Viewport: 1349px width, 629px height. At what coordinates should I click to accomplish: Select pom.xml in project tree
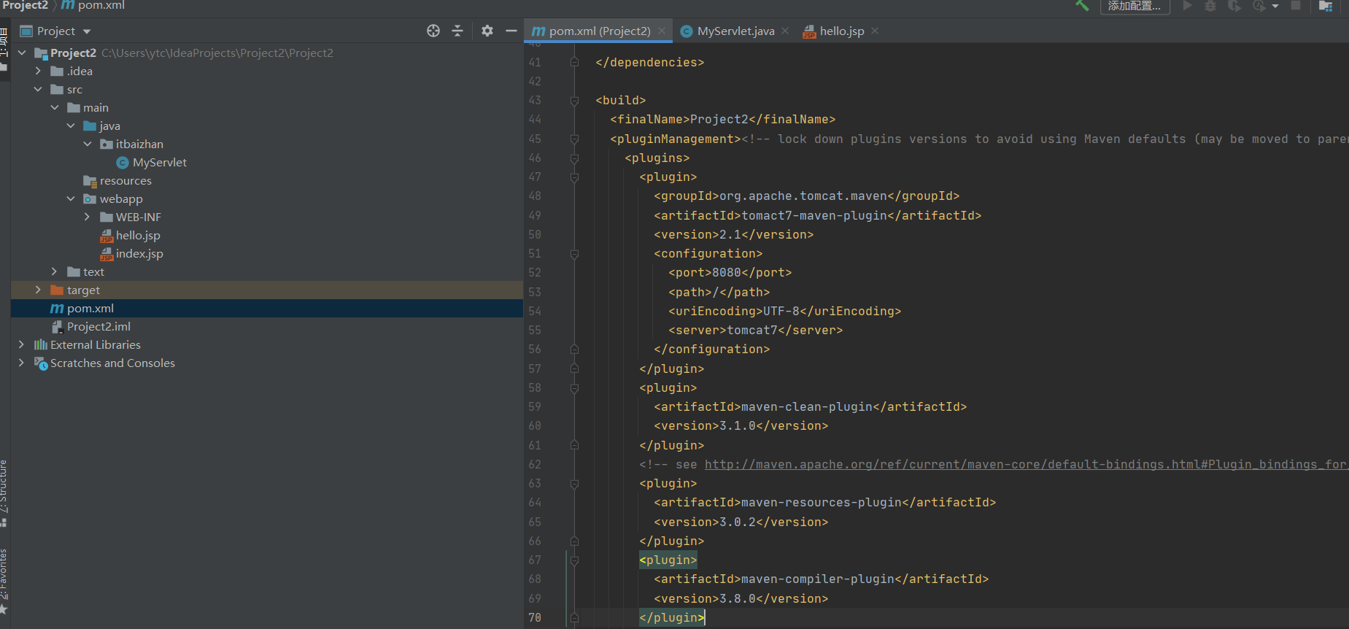(90, 308)
